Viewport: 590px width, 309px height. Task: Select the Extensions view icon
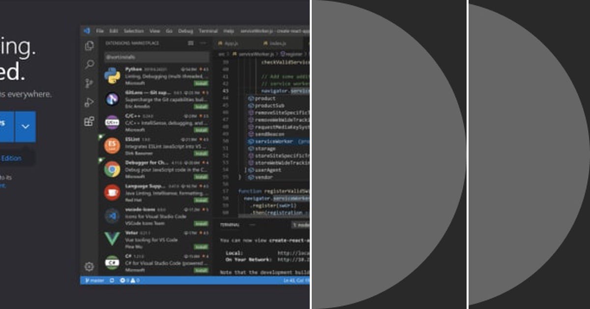(x=89, y=121)
